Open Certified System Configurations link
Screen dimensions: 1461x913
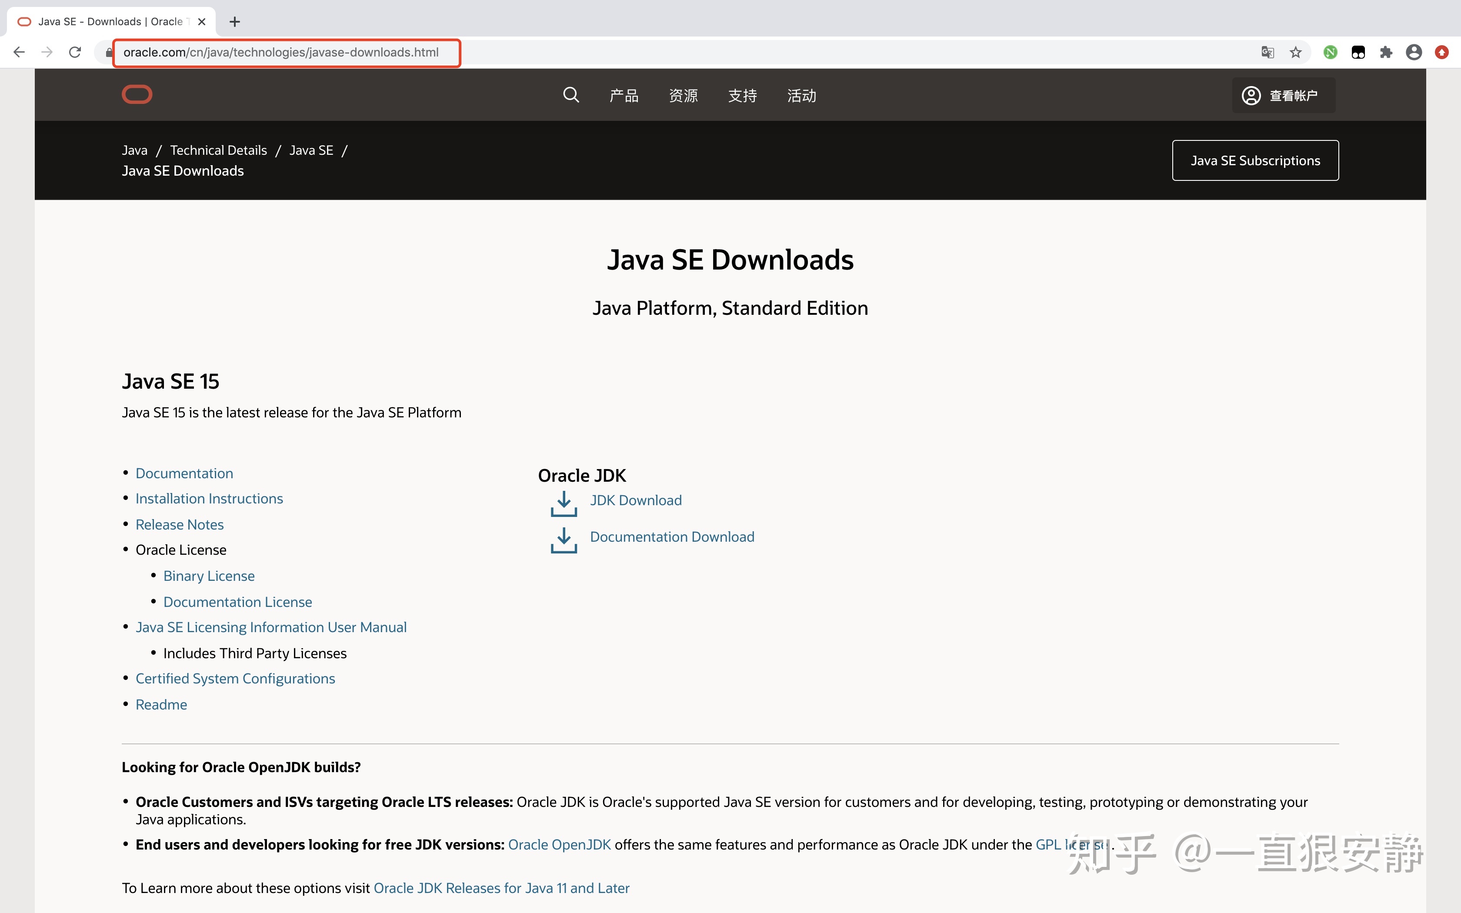tap(235, 679)
